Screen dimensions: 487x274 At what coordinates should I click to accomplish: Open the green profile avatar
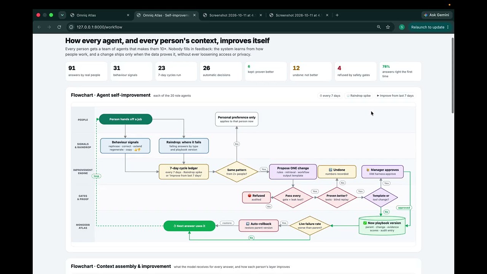pos(401,27)
